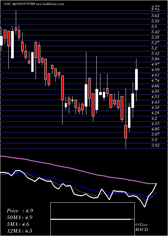Click the 5.58 price axis label

pyautogui.click(x=155, y=21)
